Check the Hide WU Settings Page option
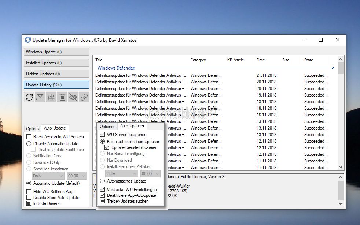 tap(29, 192)
